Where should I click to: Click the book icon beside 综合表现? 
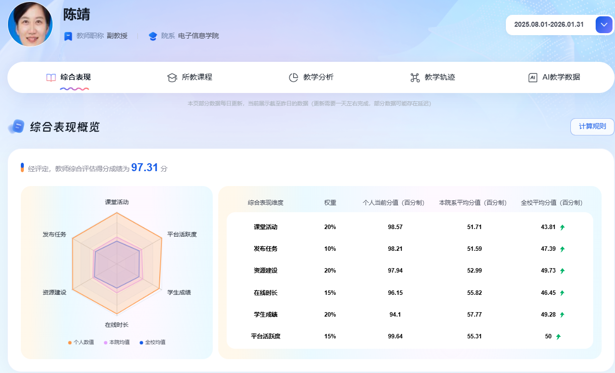[x=51, y=78]
